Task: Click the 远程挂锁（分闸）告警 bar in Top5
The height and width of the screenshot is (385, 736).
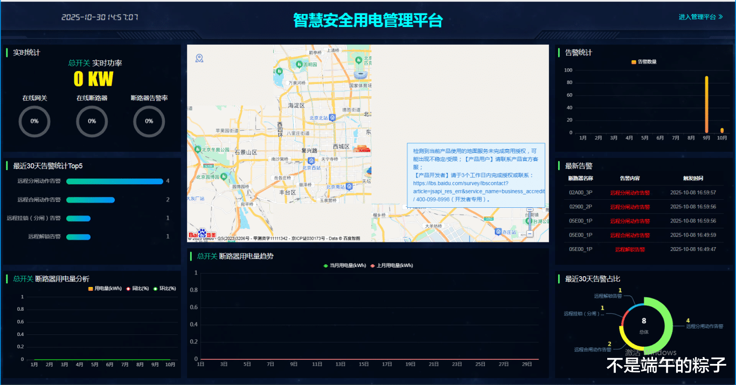Action: click(79, 219)
